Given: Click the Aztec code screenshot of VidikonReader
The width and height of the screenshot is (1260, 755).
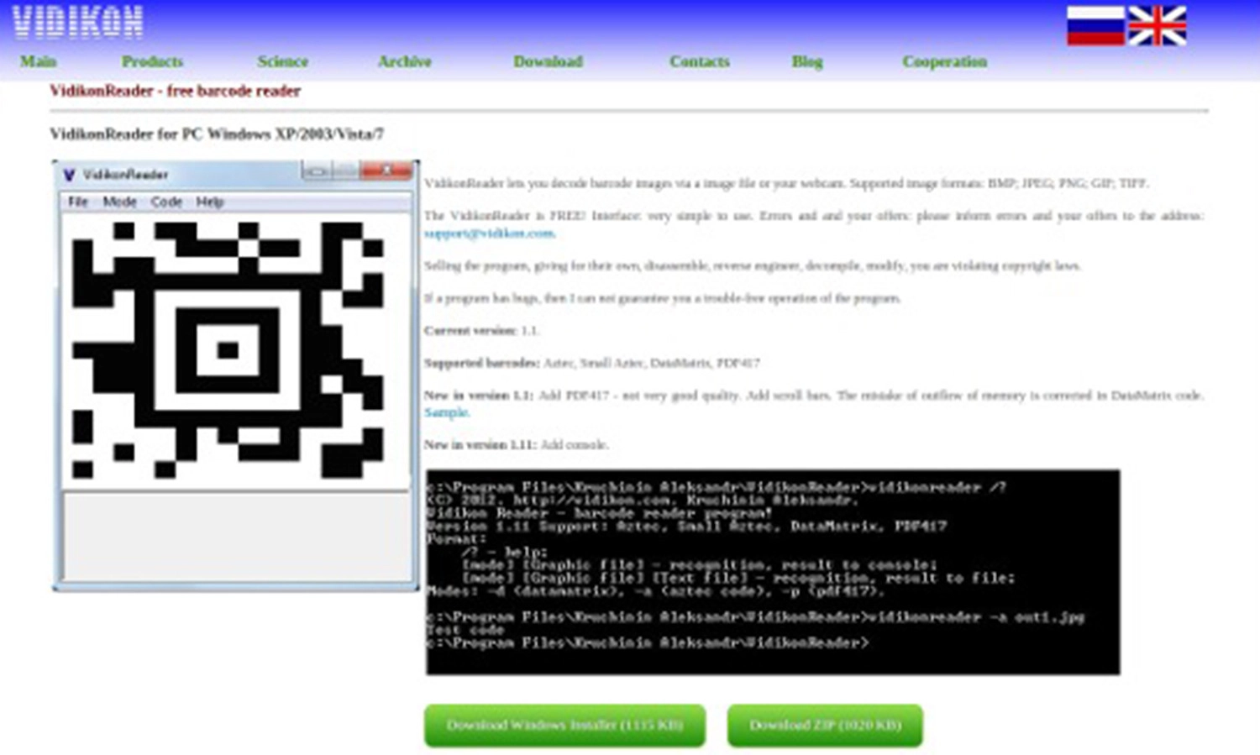Looking at the screenshot, I should point(236,375).
